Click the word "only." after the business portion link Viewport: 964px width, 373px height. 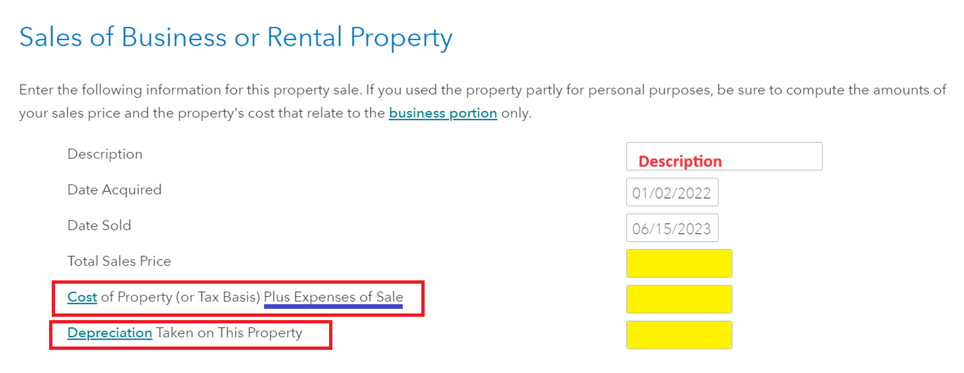tap(516, 113)
